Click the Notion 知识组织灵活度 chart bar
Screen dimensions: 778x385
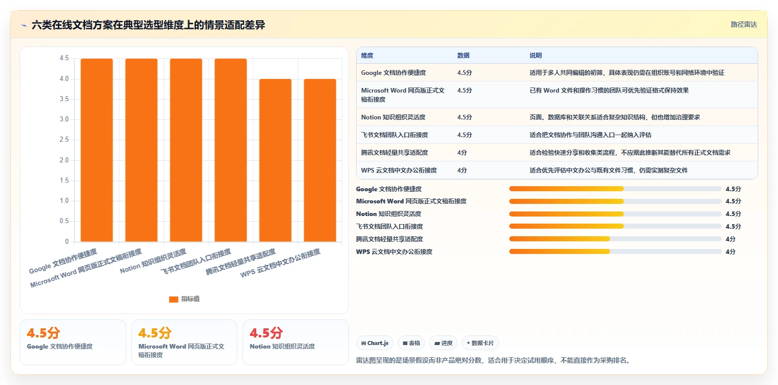[x=186, y=150]
